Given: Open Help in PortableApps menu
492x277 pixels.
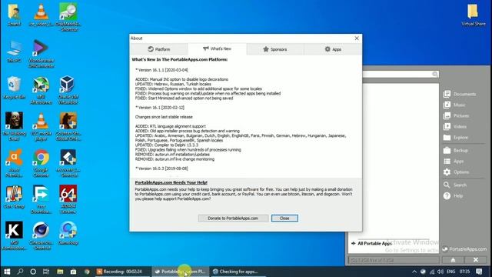Looking at the screenshot, I should click(453, 196).
